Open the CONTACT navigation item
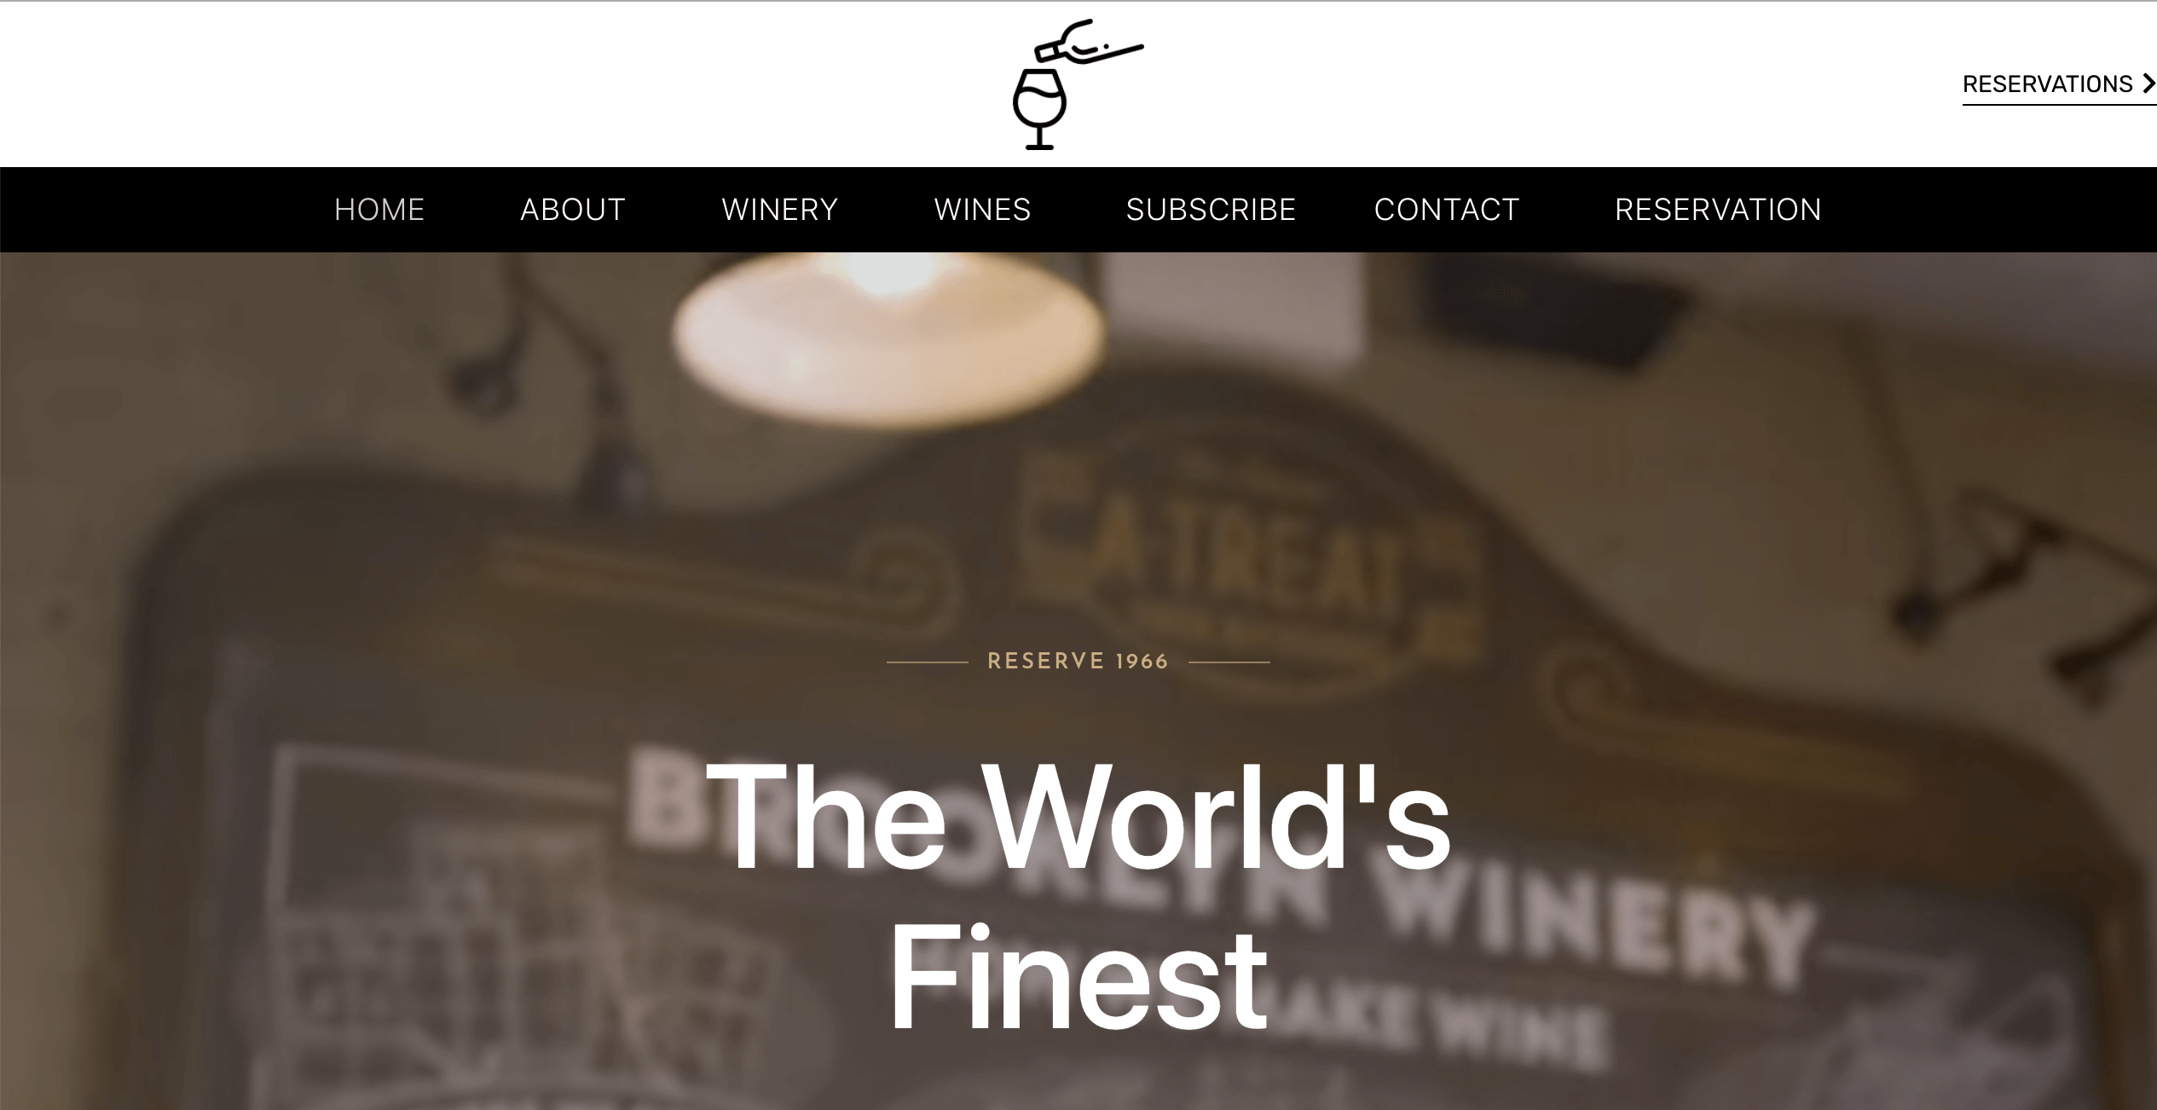This screenshot has width=2157, height=1110. [1447, 210]
